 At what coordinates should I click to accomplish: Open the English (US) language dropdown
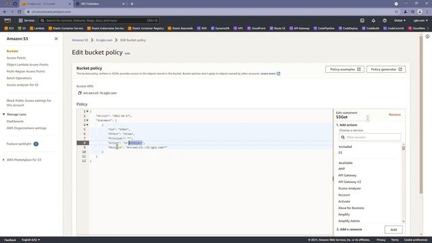pyautogui.click(x=30, y=240)
